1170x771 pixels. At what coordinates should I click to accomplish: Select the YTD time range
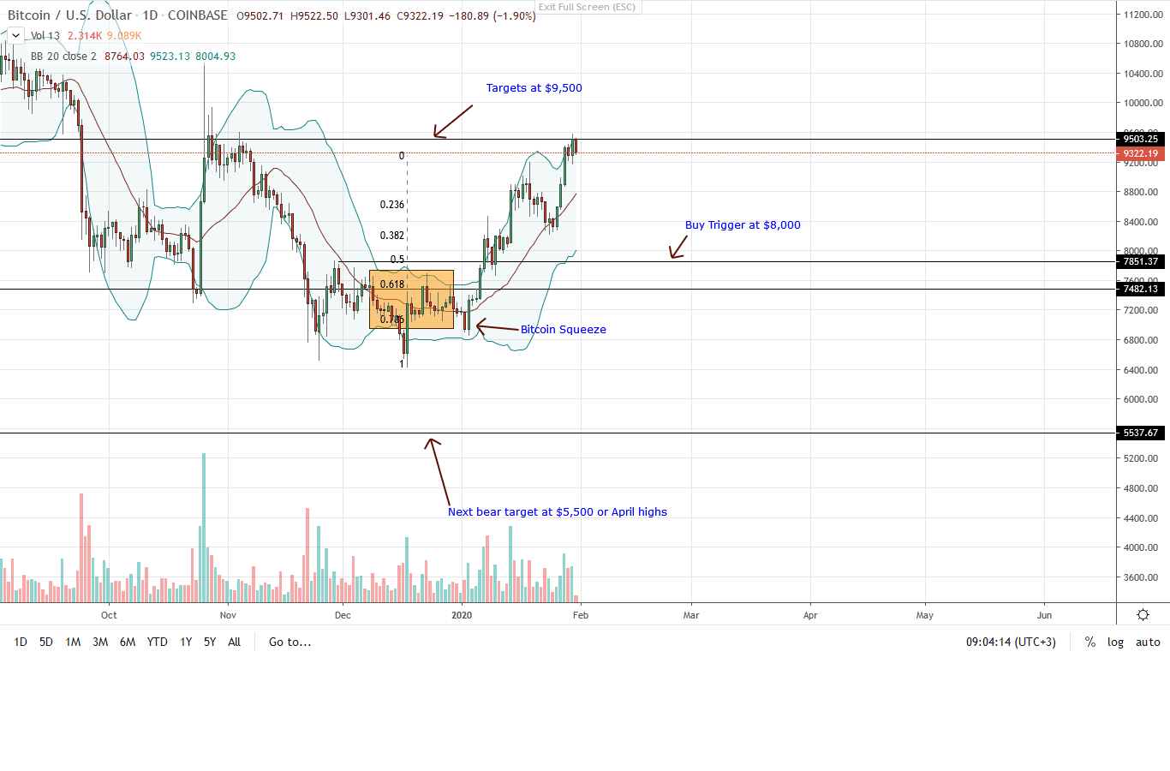pos(158,642)
